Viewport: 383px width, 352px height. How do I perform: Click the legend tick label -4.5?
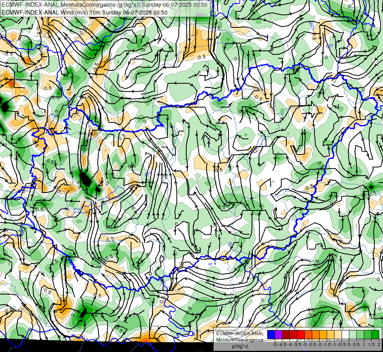pyautogui.click(x=282, y=345)
